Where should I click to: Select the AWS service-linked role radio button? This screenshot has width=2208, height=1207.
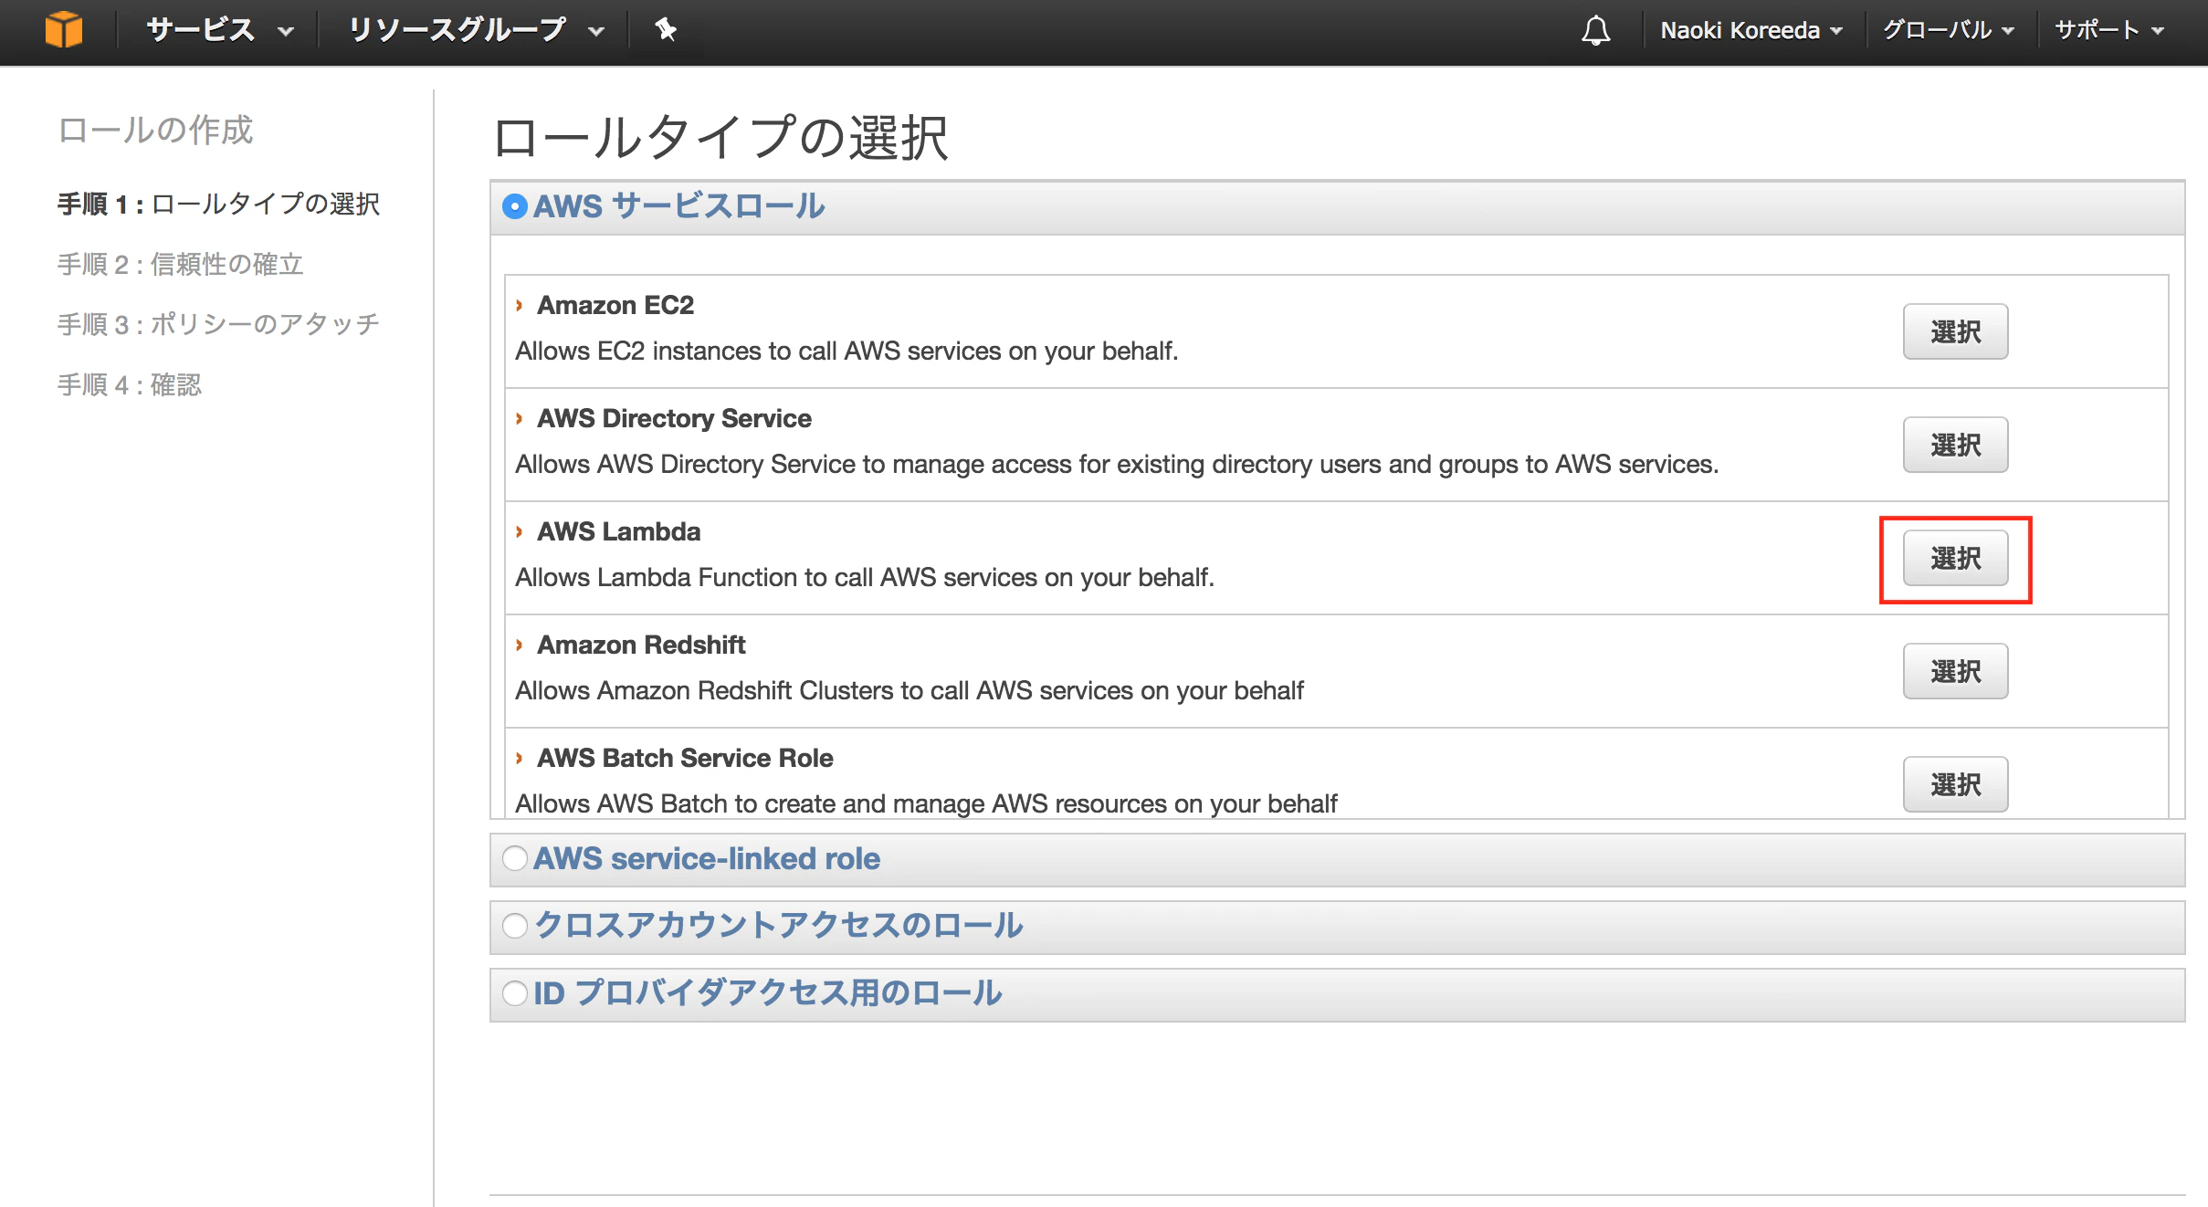pos(515,858)
